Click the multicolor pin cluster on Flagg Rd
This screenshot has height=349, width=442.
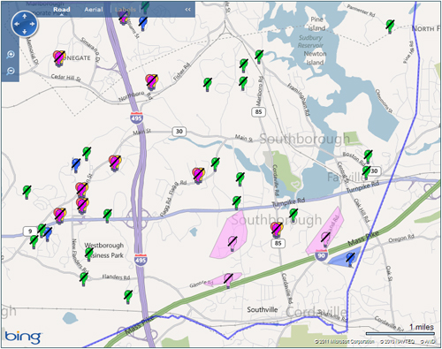click(x=198, y=175)
